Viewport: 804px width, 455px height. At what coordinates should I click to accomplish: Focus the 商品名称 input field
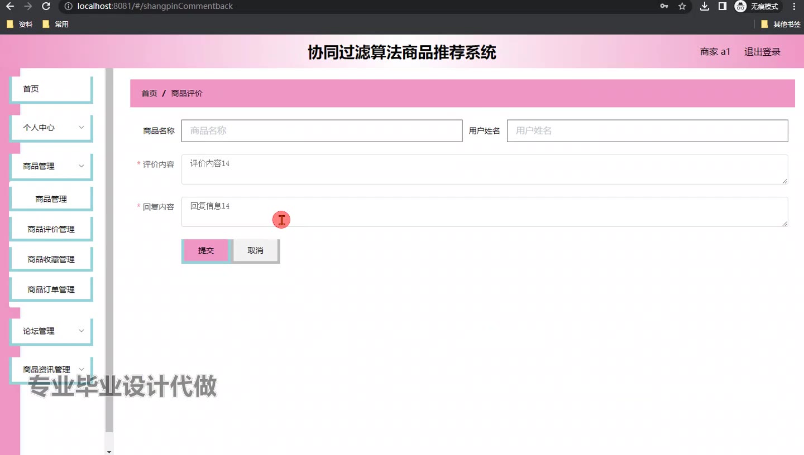click(322, 130)
